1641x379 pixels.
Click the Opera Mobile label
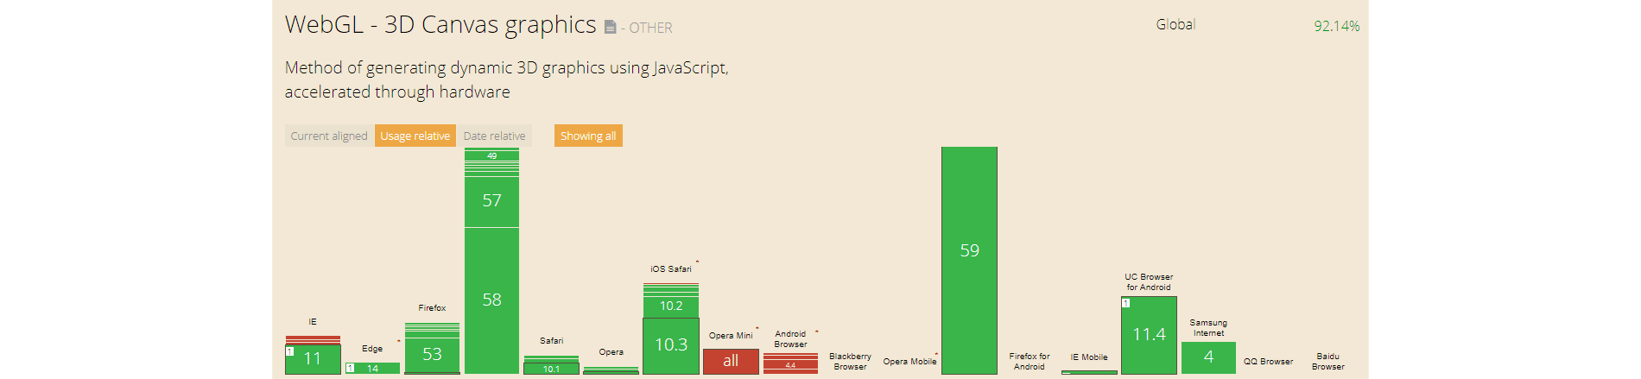909,362
